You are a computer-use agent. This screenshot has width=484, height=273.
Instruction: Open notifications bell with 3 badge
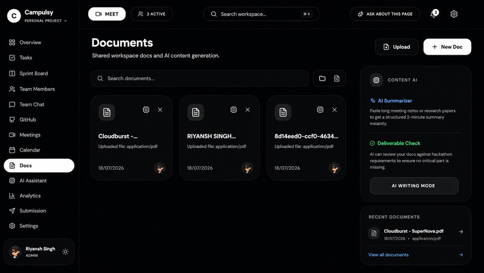434,14
